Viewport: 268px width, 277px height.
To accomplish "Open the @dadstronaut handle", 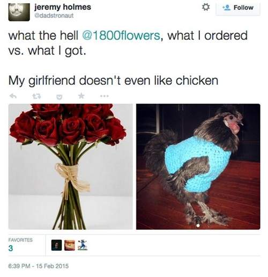I will coord(54,16).
